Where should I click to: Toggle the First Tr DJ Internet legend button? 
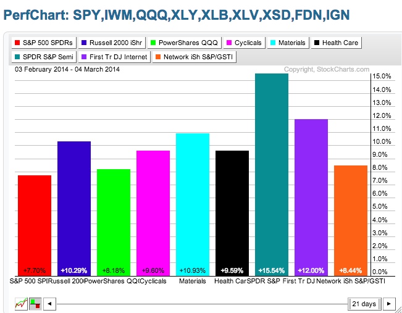pyautogui.click(x=114, y=57)
